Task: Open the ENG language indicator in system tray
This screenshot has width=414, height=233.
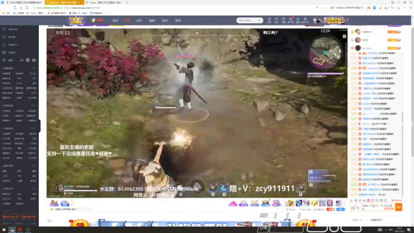Action: 391,230
